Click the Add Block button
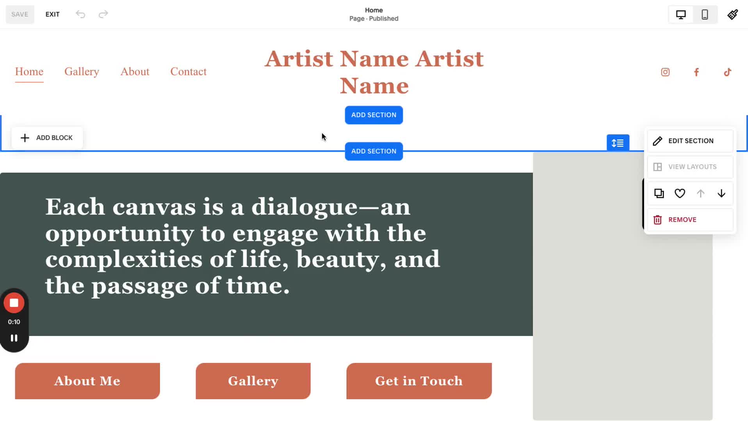748x421 pixels. tap(47, 138)
